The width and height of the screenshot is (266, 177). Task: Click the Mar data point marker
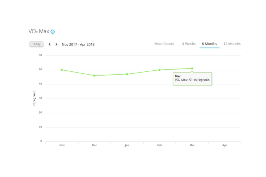(192, 68)
